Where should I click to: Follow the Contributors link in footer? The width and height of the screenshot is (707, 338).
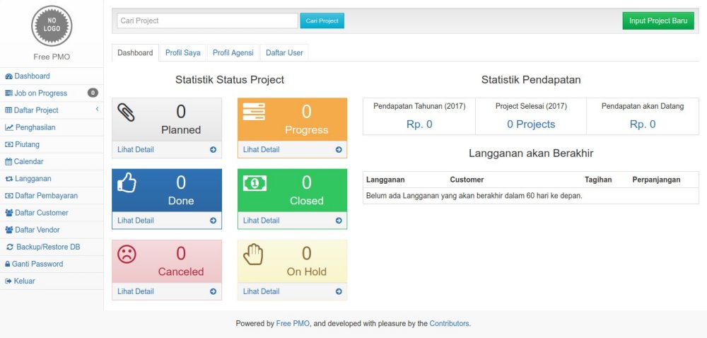tap(449, 324)
